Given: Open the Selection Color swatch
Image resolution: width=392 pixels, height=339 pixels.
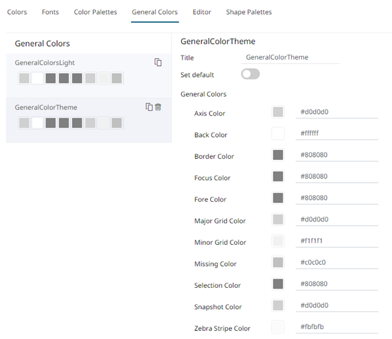Looking at the screenshot, I should tap(278, 284).
